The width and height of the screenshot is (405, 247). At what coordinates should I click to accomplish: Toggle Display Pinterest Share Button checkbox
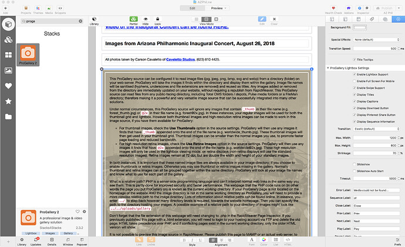pyautogui.click(x=355, y=115)
